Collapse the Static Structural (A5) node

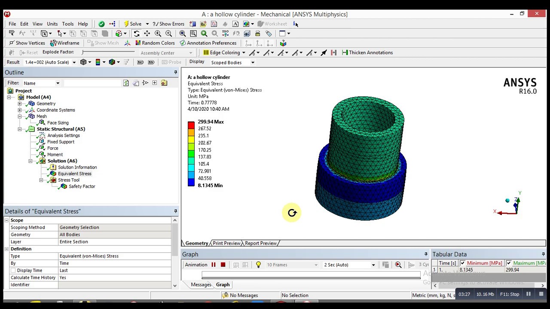coord(20,129)
